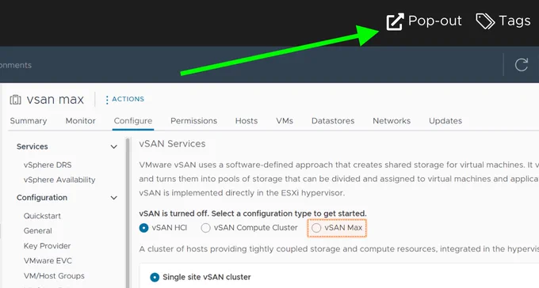The image size is (539, 288).
Task: Open the Actions three-dot menu
Action: 107,100
